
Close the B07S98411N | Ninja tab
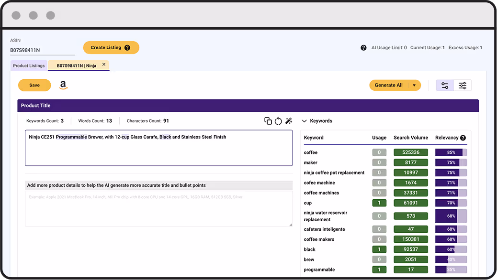point(103,64)
